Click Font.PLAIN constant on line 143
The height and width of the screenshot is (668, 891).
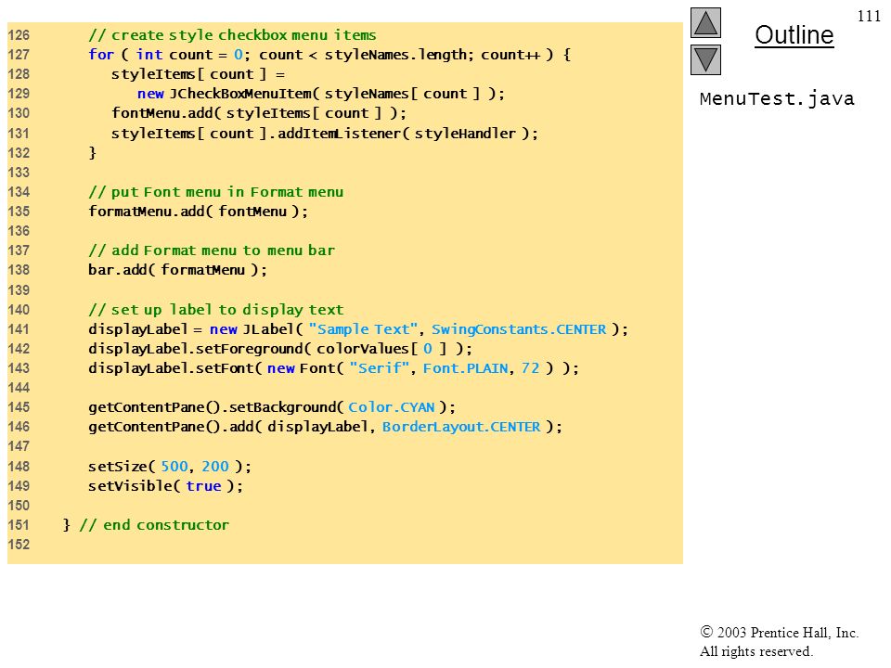tap(465, 368)
